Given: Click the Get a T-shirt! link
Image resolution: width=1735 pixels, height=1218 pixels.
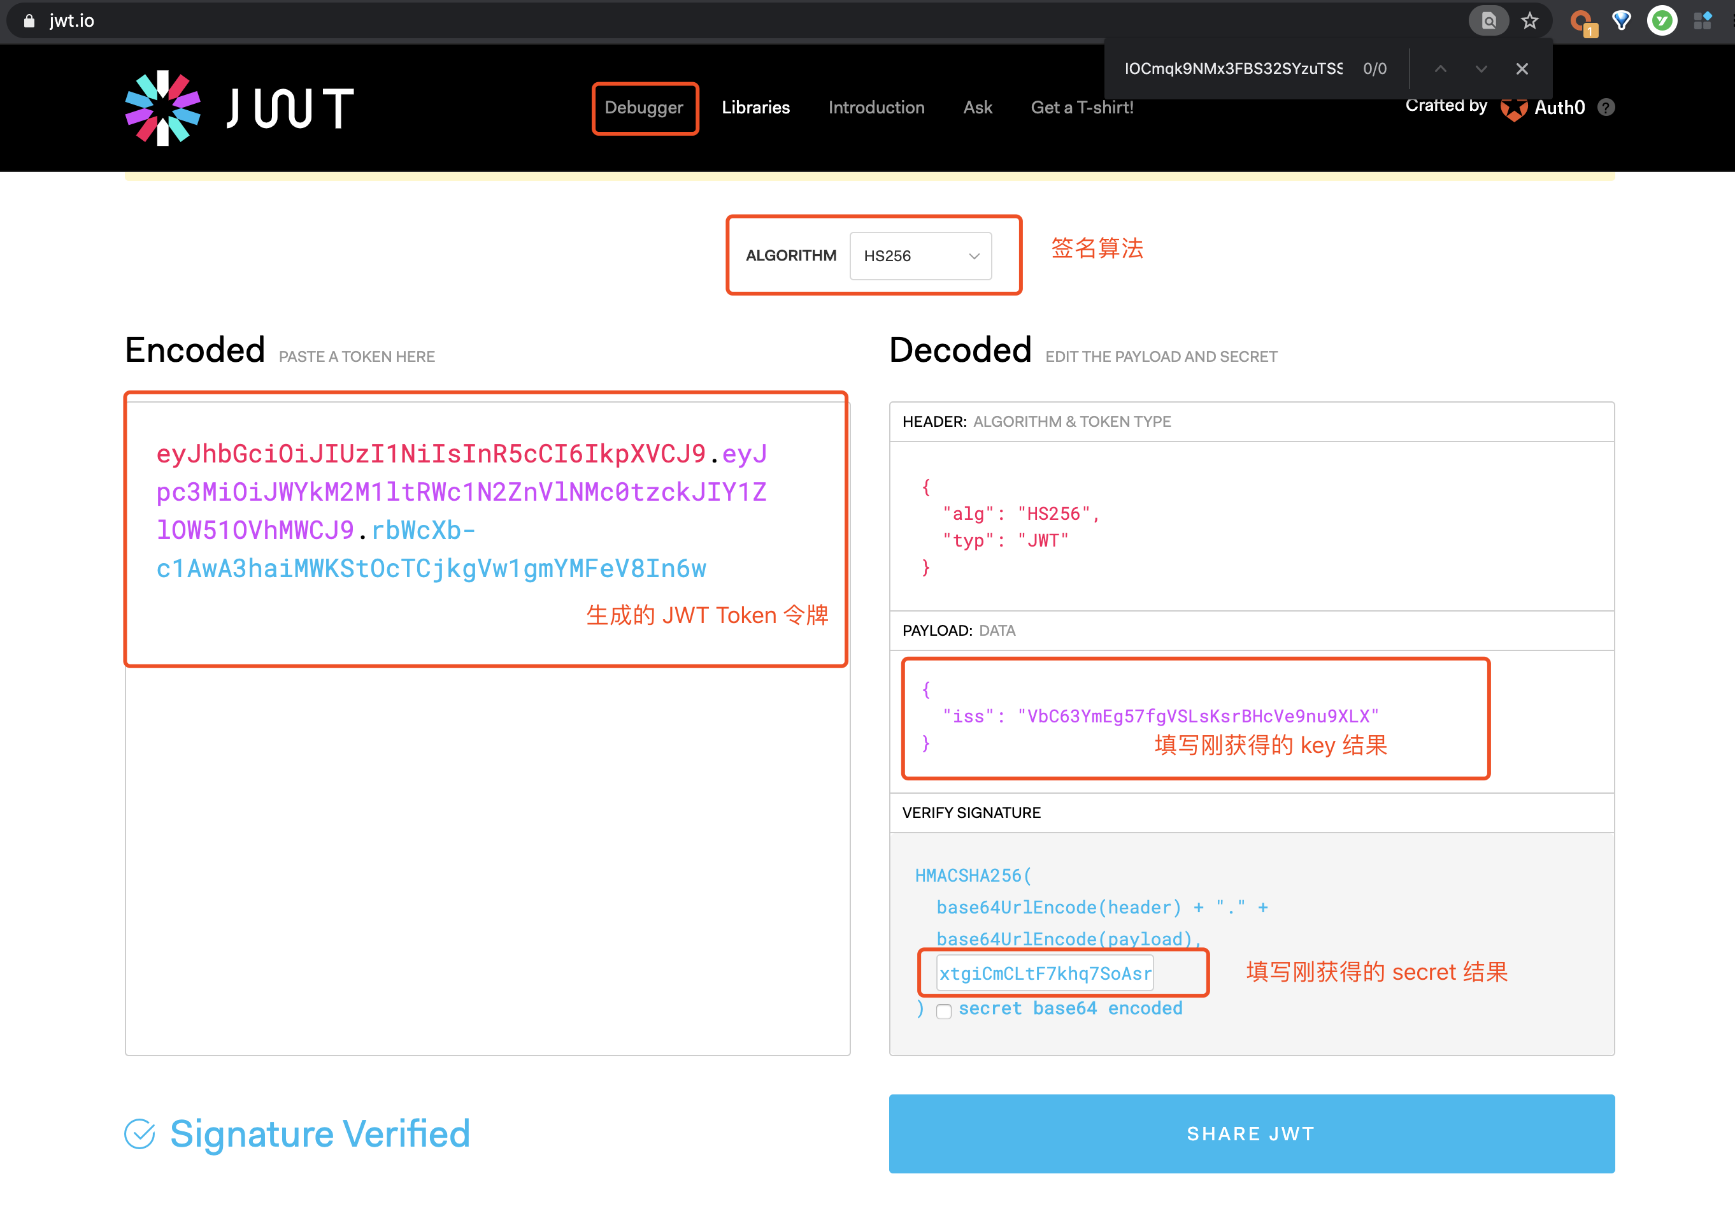Looking at the screenshot, I should click(1082, 107).
